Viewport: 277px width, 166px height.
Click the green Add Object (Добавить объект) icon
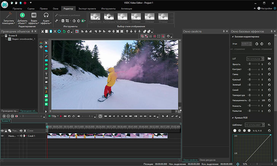(22, 15)
